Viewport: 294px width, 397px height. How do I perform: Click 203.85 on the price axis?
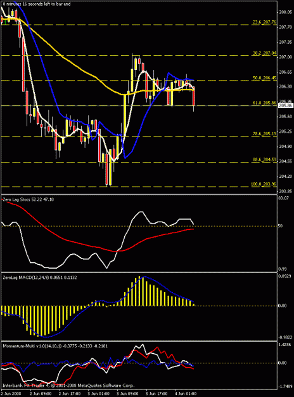click(285, 191)
